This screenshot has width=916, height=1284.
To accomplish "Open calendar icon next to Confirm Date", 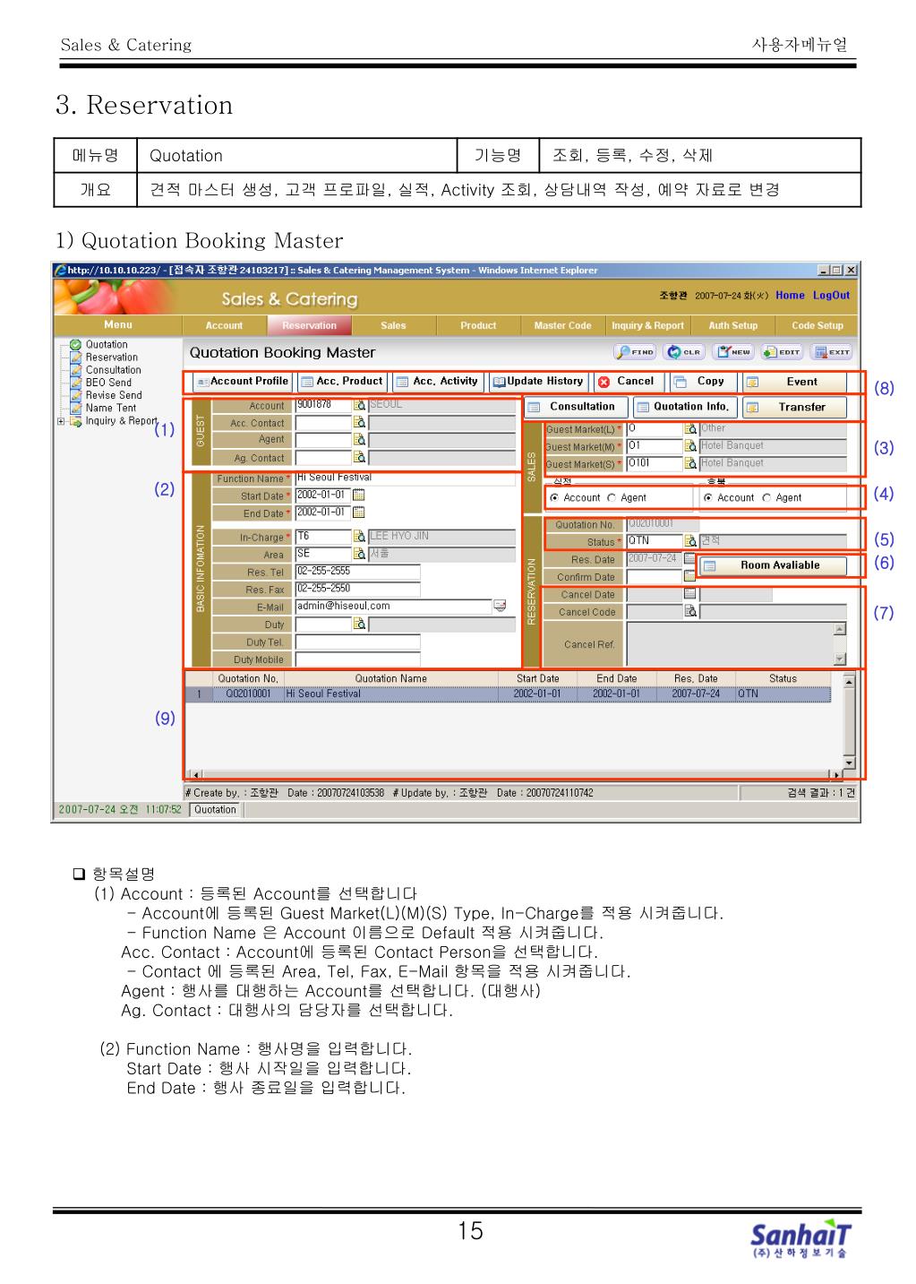I will point(689,576).
